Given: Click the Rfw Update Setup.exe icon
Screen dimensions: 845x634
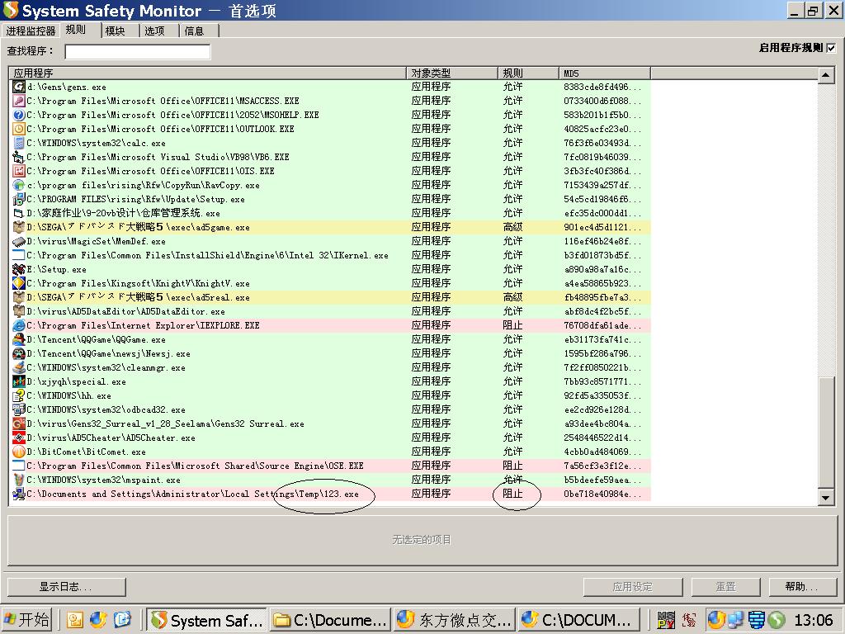Looking at the screenshot, I should point(19,199).
